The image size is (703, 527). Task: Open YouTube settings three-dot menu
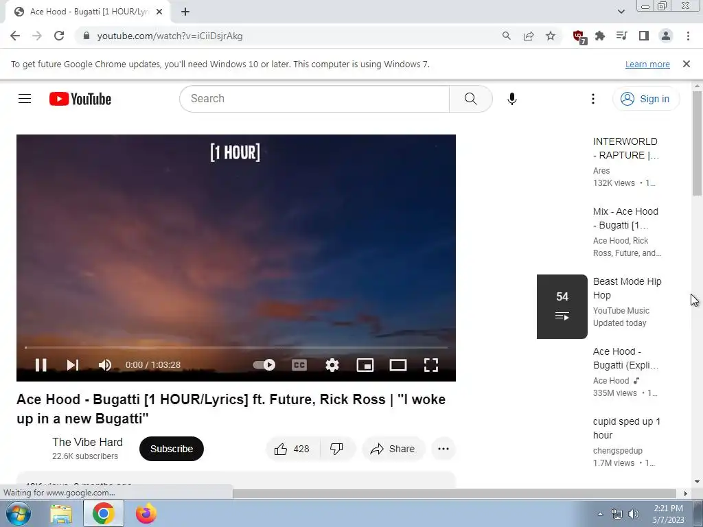[593, 99]
